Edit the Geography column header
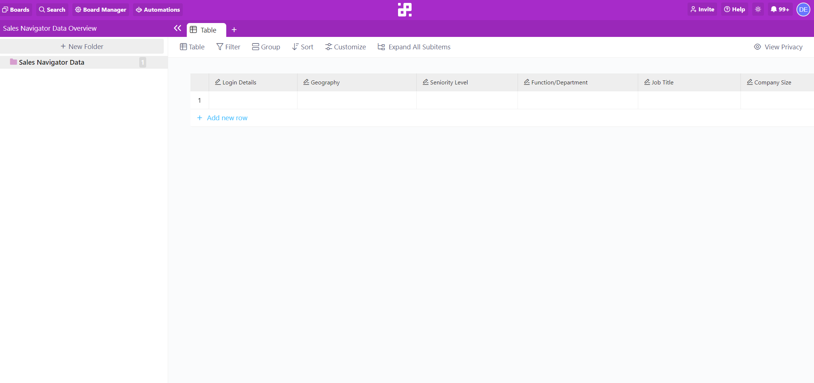 pyautogui.click(x=357, y=82)
